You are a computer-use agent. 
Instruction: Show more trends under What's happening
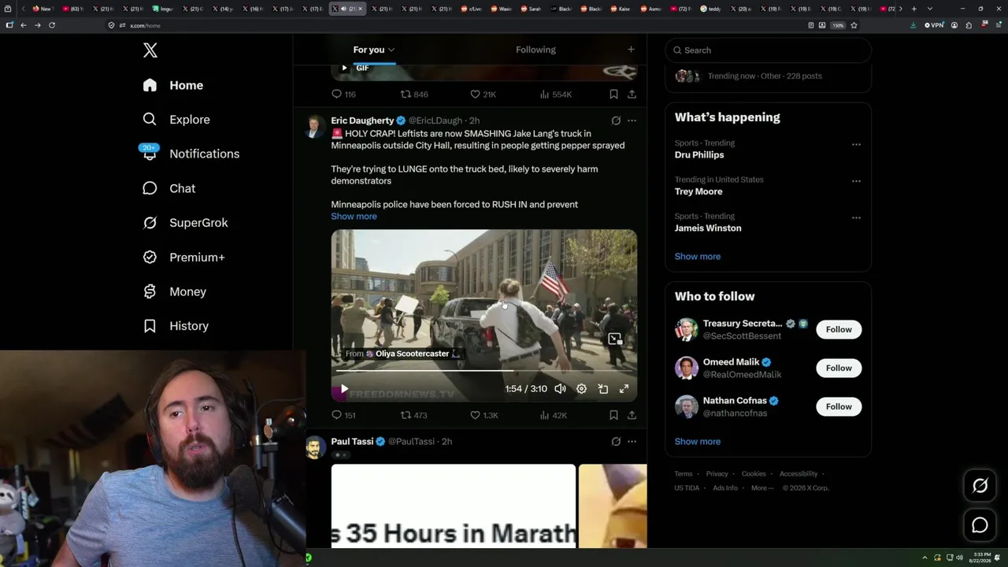click(x=698, y=257)
